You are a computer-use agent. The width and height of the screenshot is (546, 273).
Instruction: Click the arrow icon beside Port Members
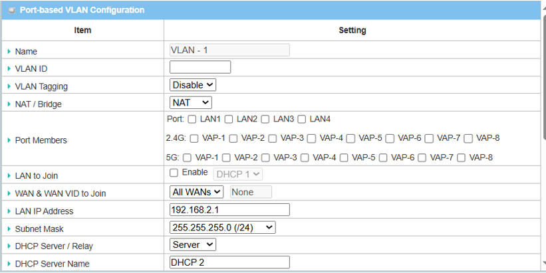click(9, 141)
